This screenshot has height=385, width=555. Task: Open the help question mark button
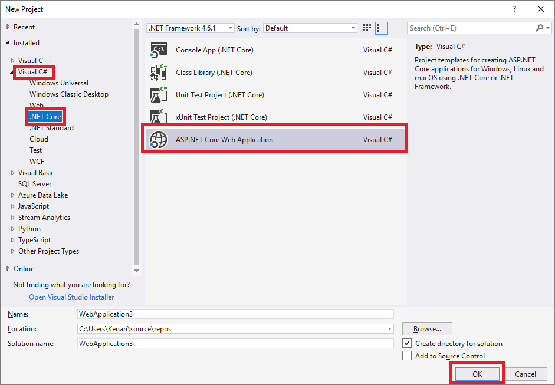(x=514, y=9)
